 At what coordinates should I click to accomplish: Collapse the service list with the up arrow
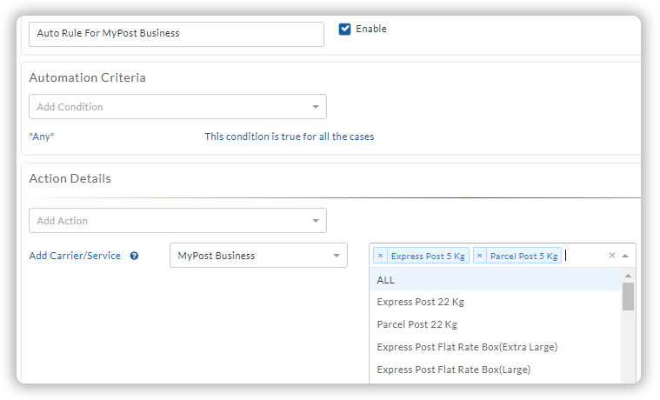tap(625, 256)
